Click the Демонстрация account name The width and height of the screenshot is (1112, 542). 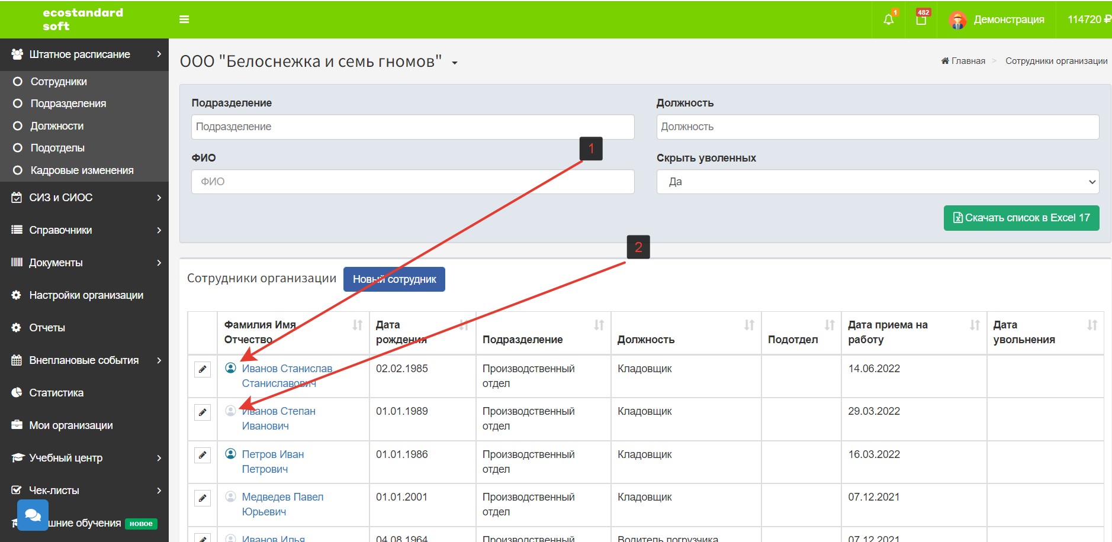pyautogui.click(x=1009, y=20)
